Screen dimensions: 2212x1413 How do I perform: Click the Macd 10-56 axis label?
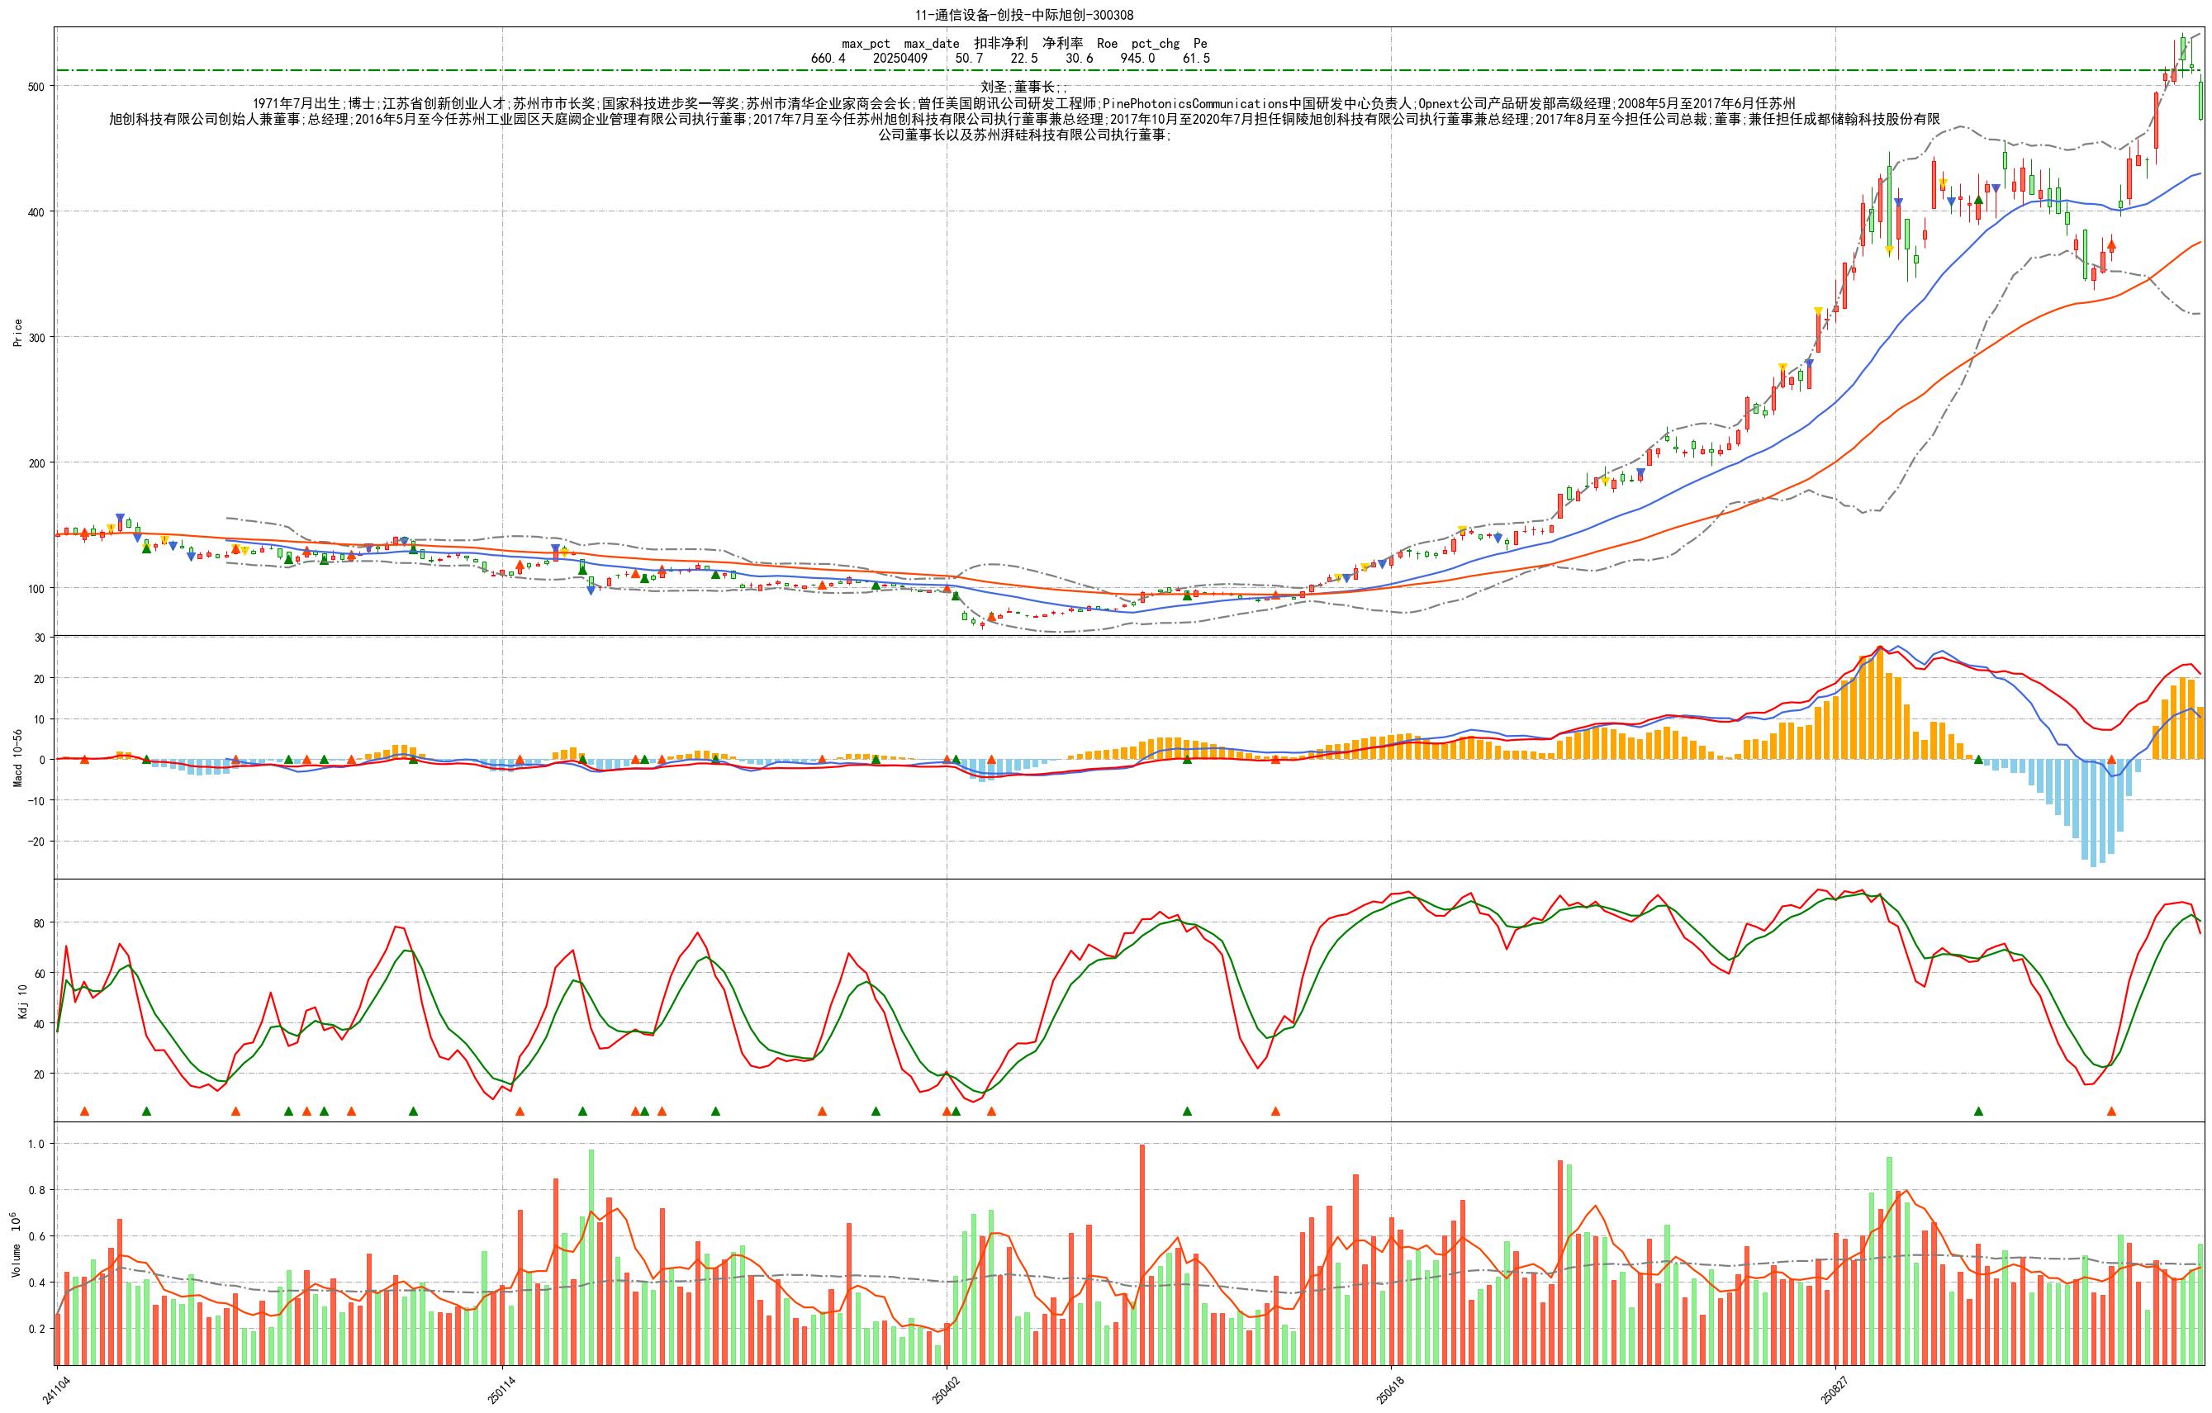coord(17,758)
